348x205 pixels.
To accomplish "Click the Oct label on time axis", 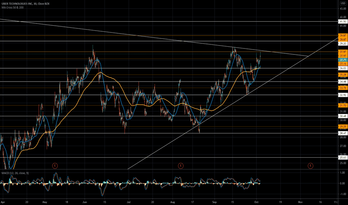I will 257,202.
